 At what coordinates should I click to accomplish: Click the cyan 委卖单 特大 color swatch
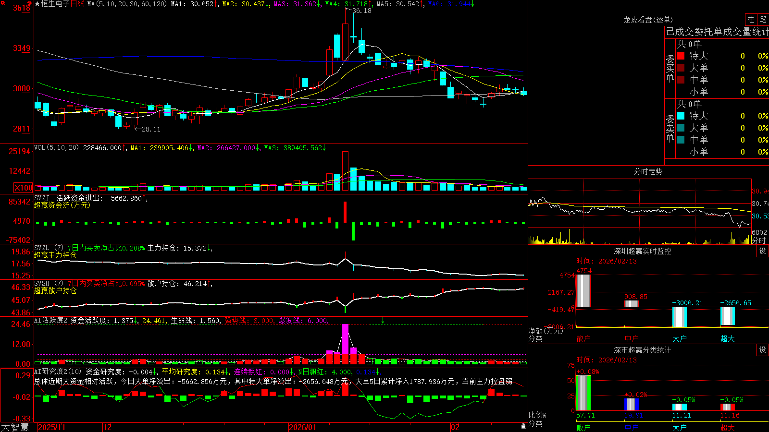click(x=681, y=116)
